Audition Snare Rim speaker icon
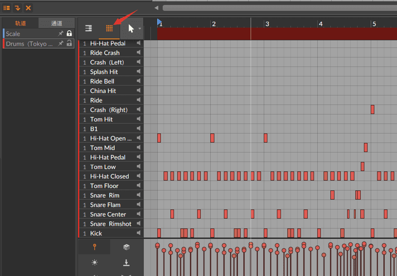 [x=139, y=195]
